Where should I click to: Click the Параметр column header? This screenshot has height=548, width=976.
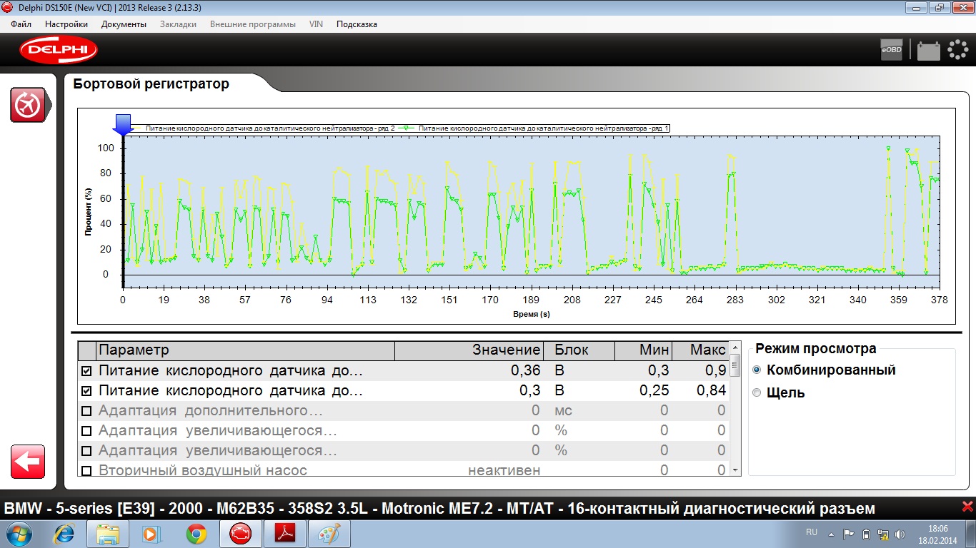(x=245, y=350)
